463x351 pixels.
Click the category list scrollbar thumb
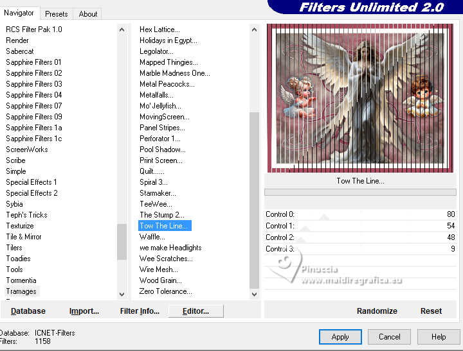coord(122,242)
